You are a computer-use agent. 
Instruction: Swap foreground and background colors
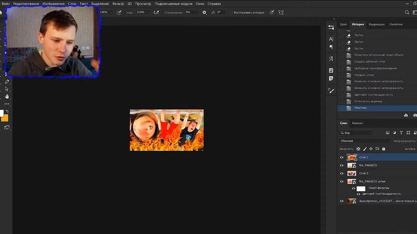click(7, 111)
